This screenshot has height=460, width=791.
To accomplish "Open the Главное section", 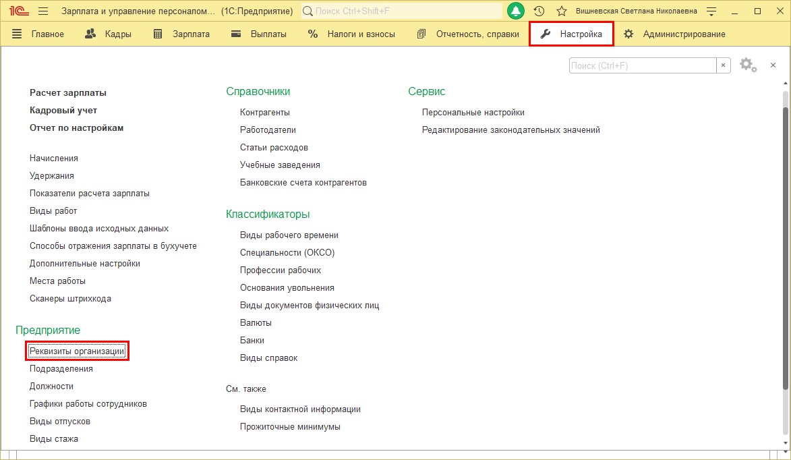I will (x=47, y=34).
